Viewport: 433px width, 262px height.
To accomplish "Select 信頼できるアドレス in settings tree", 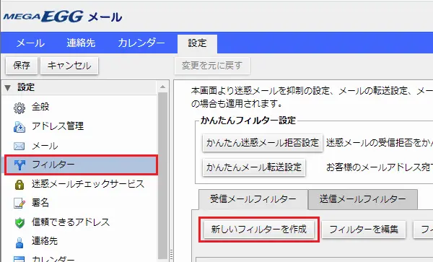I will pyautogui.click(x=71, y=222).
